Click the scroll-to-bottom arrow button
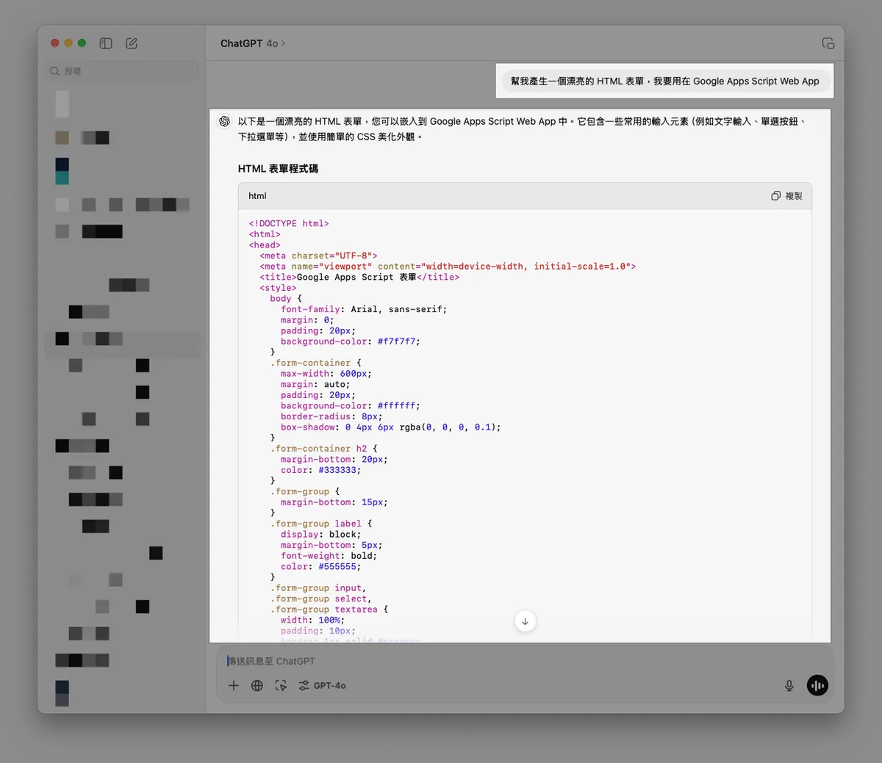The width and height of the screenshot is (882, 763). point(525,621)
